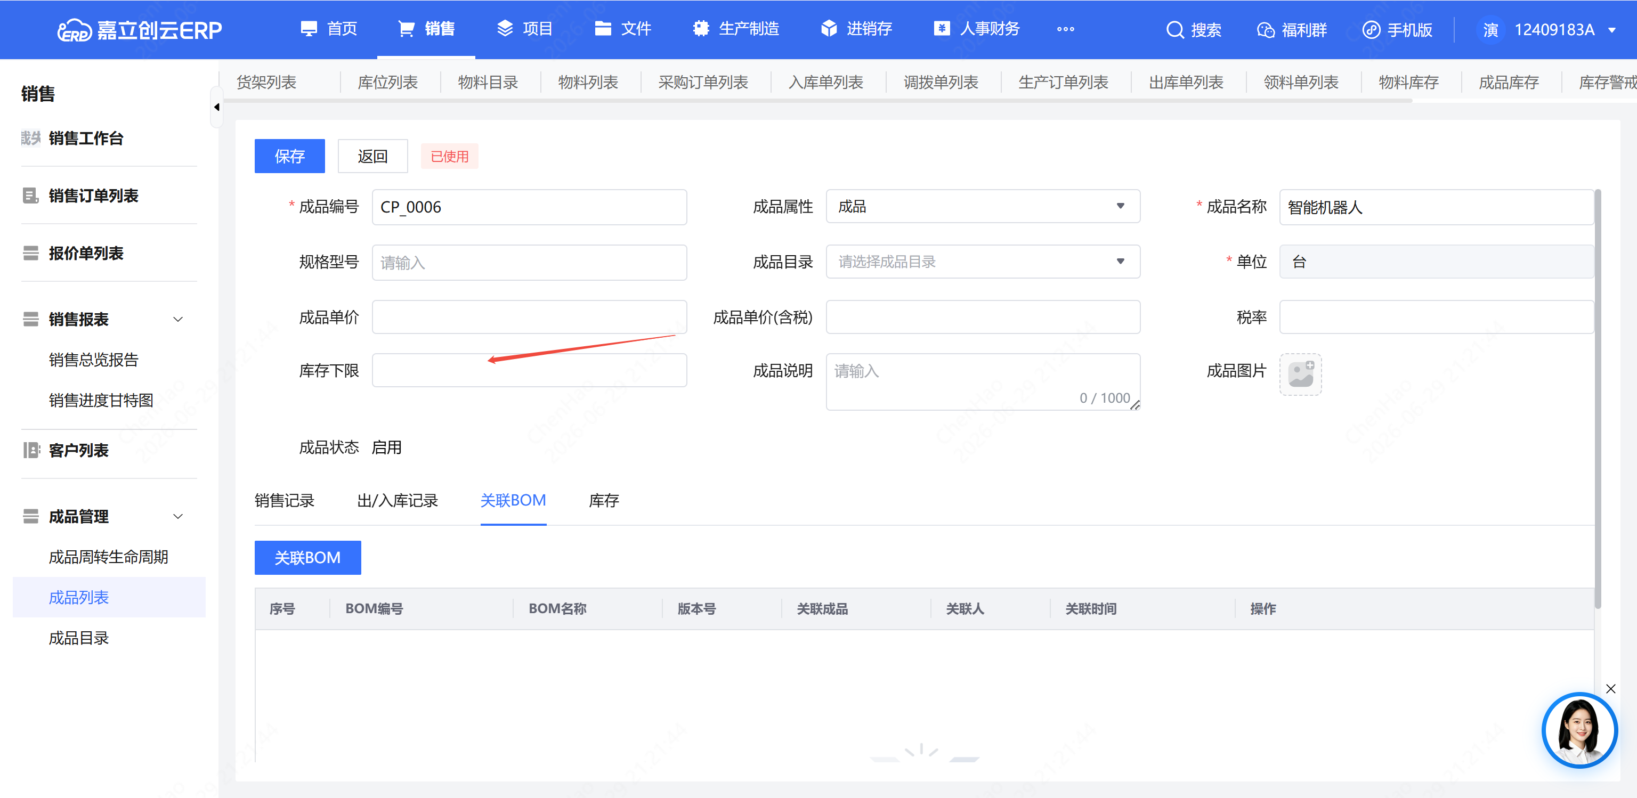Image resolution: width=1637 pixels, height=798 pixels.
Task: Open 成品周转生命周期 in the sidebar
Action: click(x=109, y=557)
